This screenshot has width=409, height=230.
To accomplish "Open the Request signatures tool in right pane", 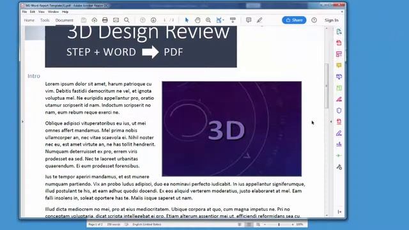I will pos(339,144).
